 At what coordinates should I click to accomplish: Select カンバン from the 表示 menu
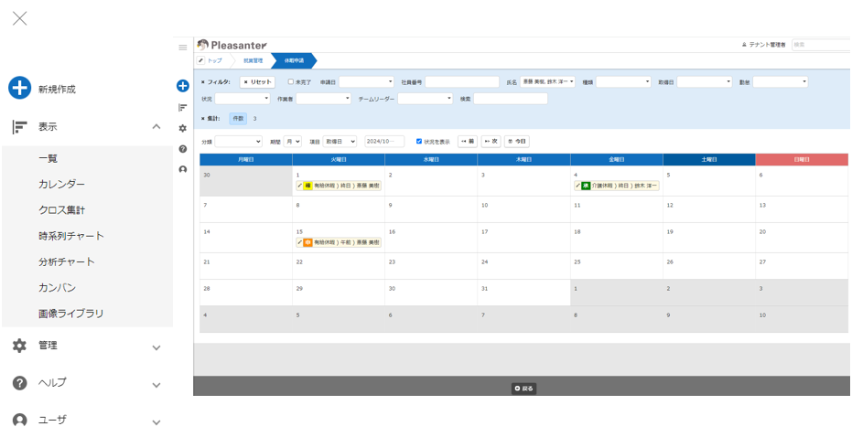point(57,288)
